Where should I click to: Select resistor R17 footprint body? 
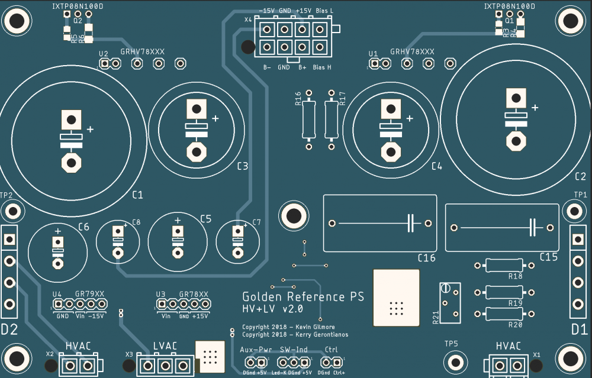click(x=332, y=119)
